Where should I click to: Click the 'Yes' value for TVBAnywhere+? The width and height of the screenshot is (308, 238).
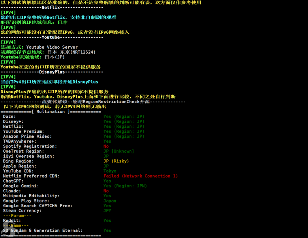[107, 142]
